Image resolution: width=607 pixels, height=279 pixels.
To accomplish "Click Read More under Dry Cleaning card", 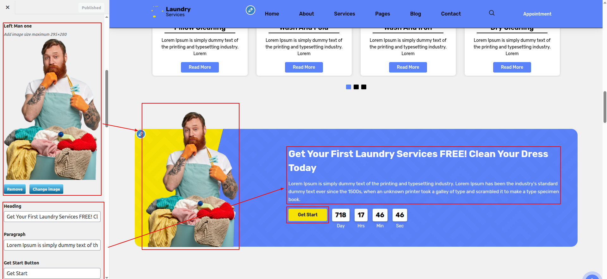I will point(512,67).
